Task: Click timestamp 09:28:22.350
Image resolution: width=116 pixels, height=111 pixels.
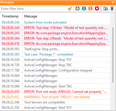Action: [x=10, y=108]
